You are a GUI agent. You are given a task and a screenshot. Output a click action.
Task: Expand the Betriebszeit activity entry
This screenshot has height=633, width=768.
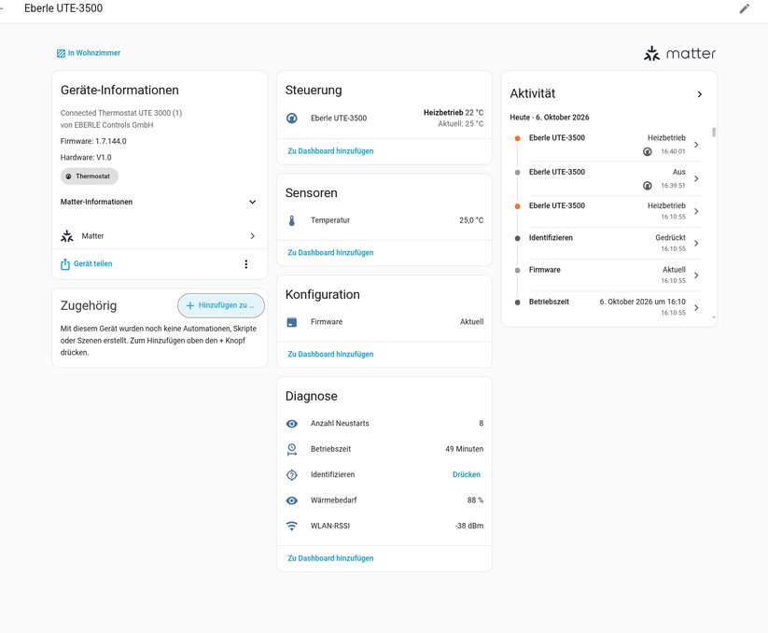click(696, 308)
